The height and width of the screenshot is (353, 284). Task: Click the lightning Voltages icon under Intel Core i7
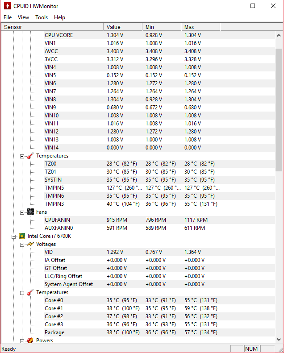tap(30, 244)
